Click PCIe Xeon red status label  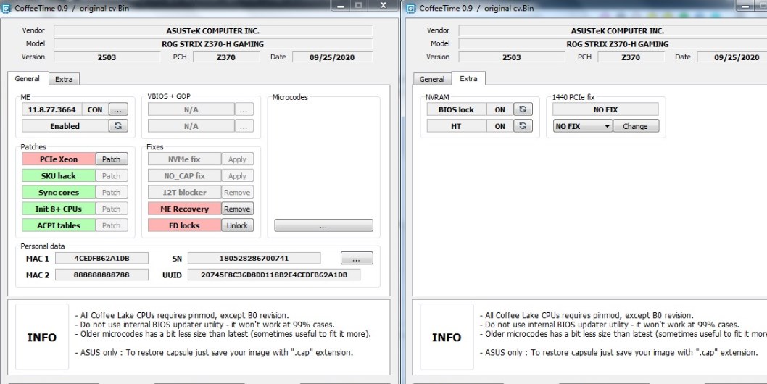[59, 159]
